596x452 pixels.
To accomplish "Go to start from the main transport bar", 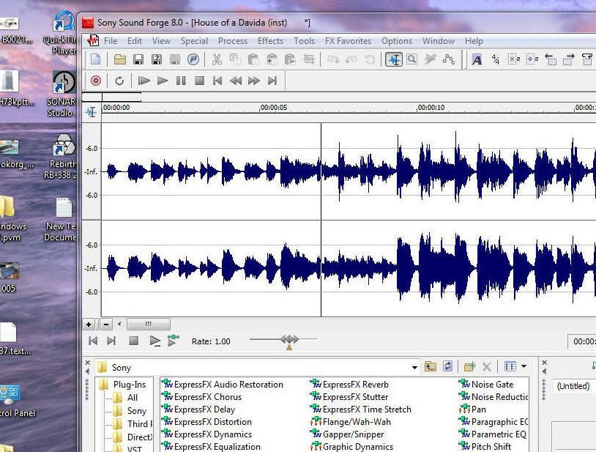I will (217, 81).
